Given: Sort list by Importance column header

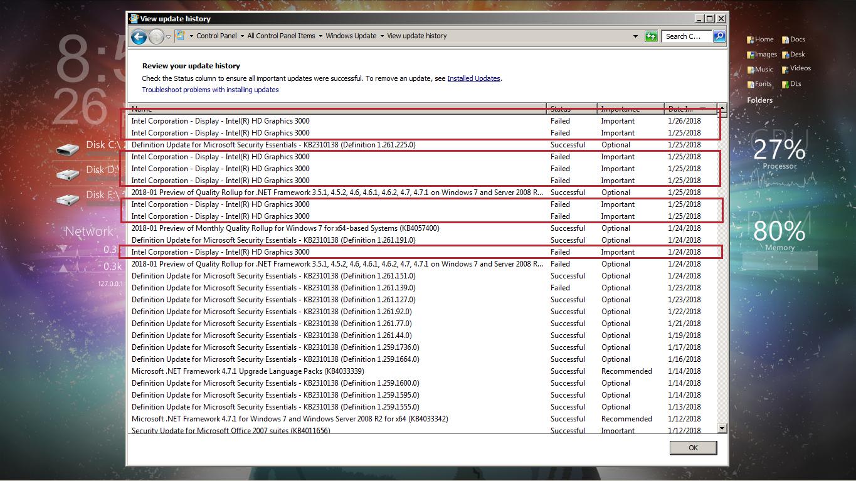Looking at the screenshot, I should pos(630,108).
